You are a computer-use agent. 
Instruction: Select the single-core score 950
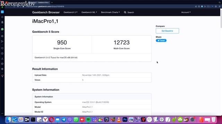coord(62,42)
